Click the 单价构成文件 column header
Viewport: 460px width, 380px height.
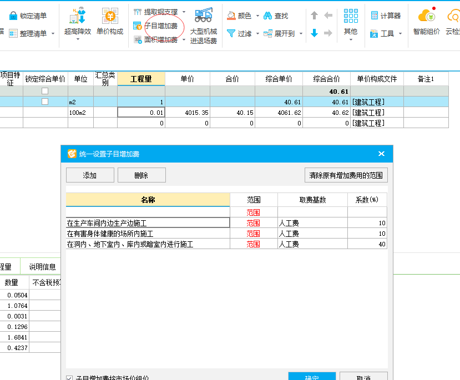pyautogui.click(x=377, y=79)
